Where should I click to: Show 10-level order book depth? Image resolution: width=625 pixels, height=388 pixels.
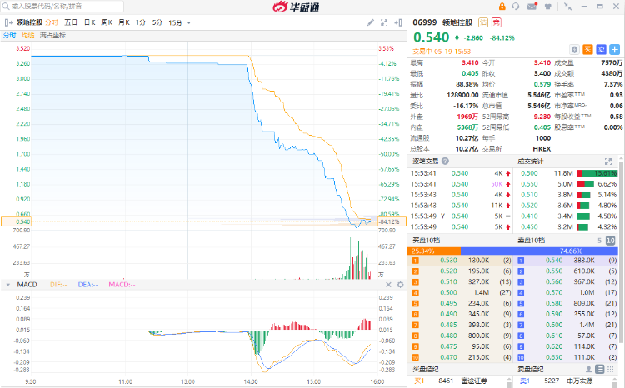(x=610, y=240)
